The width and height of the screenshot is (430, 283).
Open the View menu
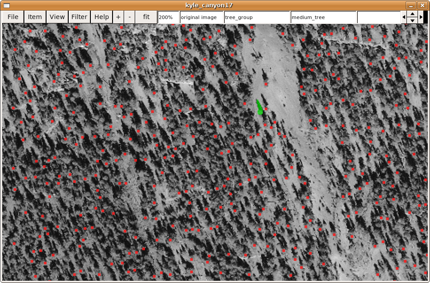pyautogui.click(x=57, y=17)
